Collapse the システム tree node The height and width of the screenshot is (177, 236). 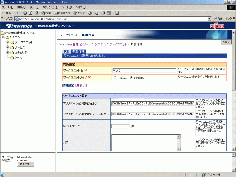coord(3,37)
